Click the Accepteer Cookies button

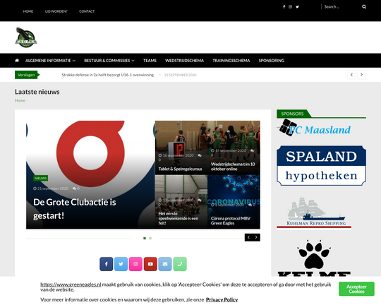click(x=356, y=289)
